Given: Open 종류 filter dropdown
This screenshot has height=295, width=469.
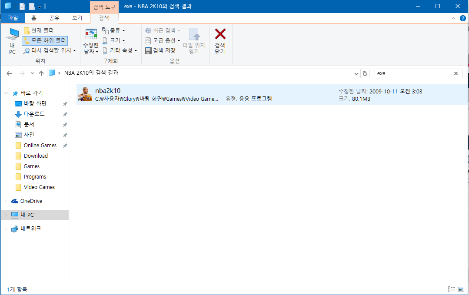Looking at the screenshot, I should [x=113, y=30].
